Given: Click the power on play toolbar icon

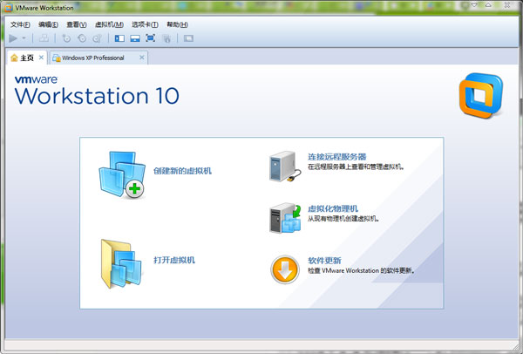Looking at the screenshot, I should (x=13, y=38).
